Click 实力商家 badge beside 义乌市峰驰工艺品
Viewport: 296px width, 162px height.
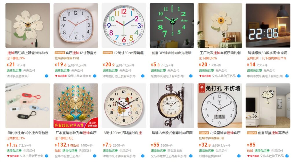pos(205,76)
